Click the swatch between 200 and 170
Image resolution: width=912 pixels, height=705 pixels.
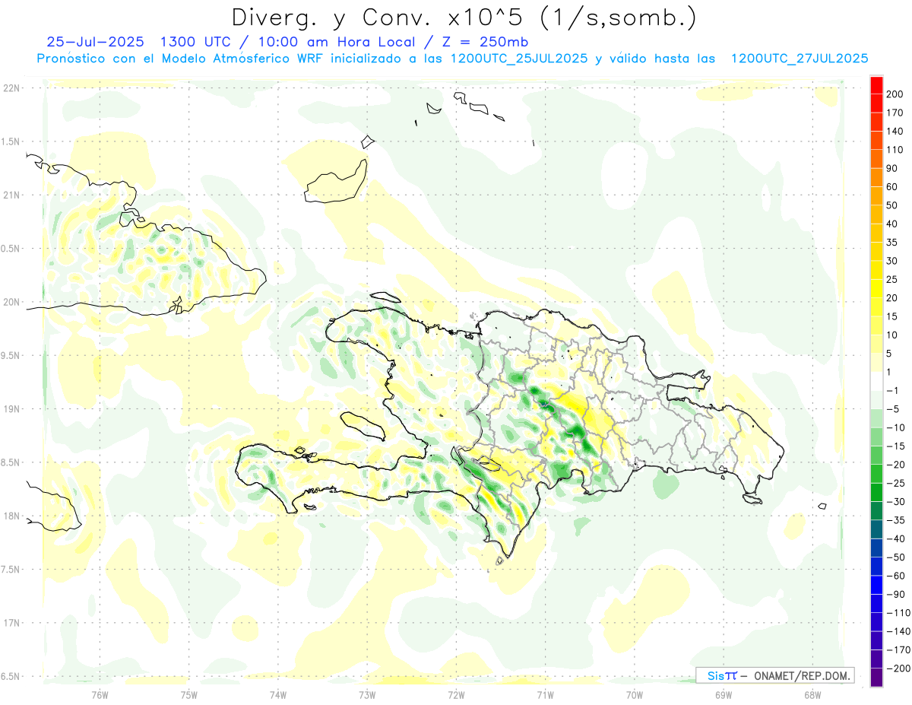click(876, 103)
